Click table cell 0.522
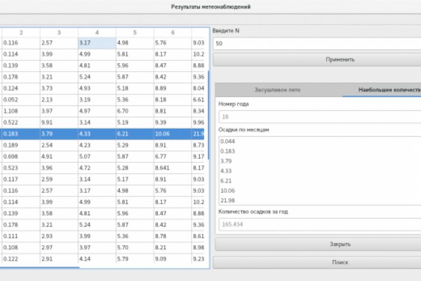This screenshot has width=421, height=281. click(21, 122)
